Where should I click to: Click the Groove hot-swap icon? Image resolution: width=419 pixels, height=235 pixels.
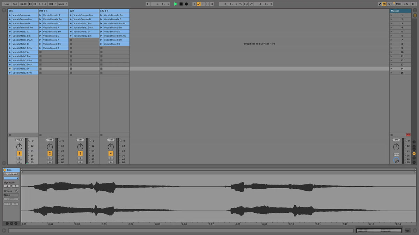(x=17, y=191)
